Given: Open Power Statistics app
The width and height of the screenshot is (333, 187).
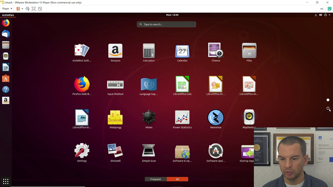Looking at the screenshot, I should 182,119.
